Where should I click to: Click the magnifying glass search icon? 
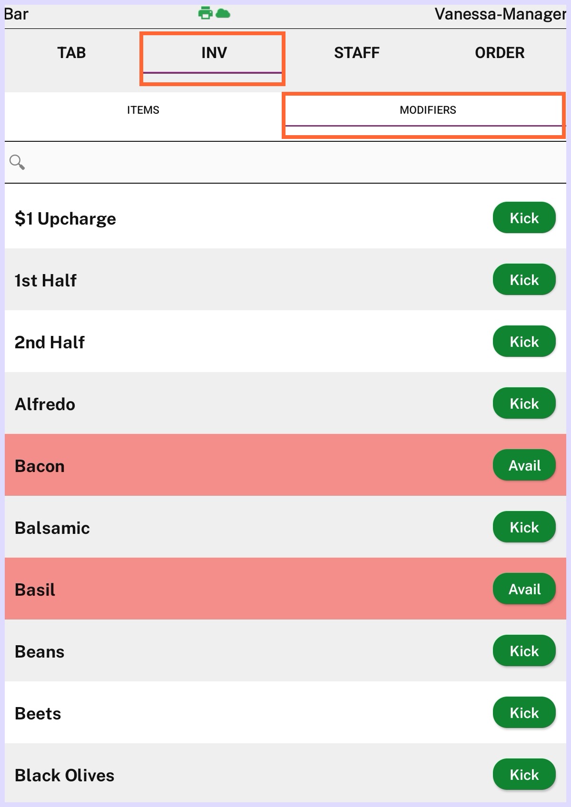(17, 162)
